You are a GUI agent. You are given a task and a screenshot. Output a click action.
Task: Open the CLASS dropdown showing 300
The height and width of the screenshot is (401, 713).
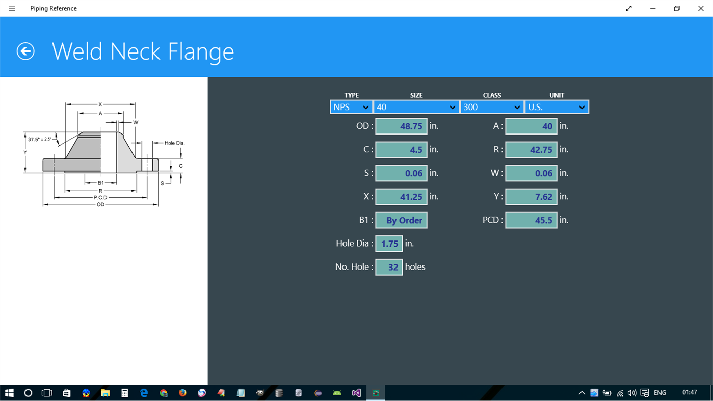491,106
